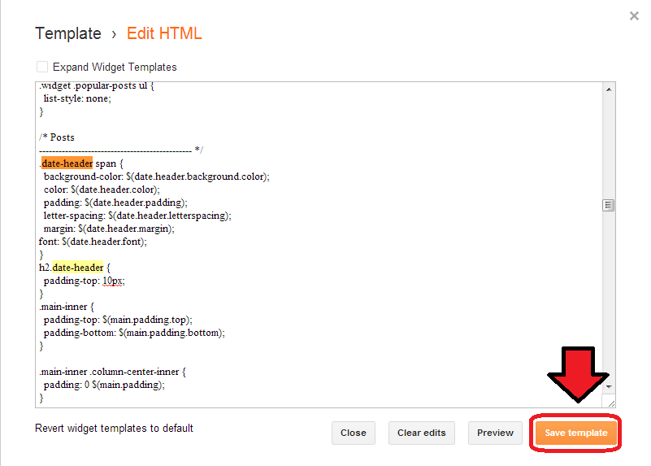Click the textarea resize grip corner

coord(610,403)
